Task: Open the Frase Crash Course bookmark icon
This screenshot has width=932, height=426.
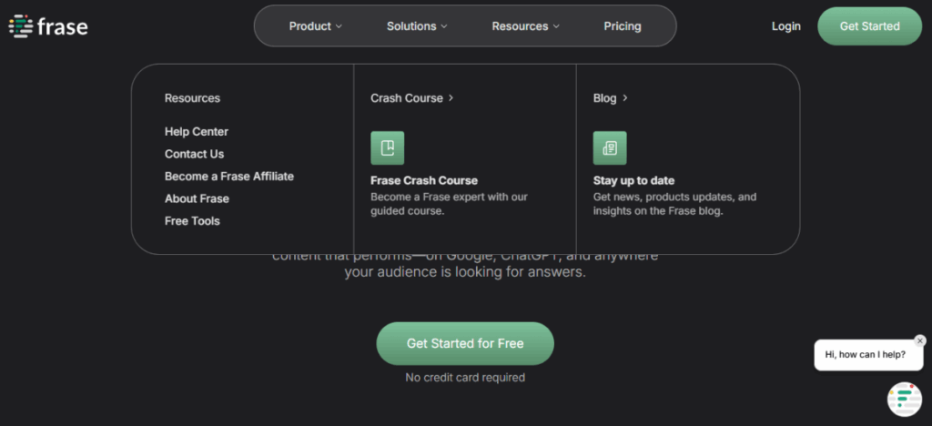Action: 388,148
